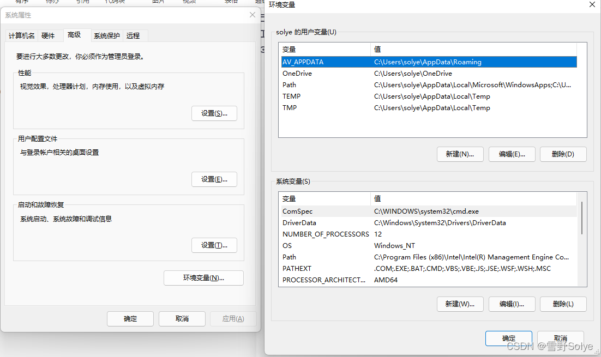Viewport: 601px width, 357px height.
Task: Click 确定 in 系统属性 window
Action: click(130, 319)
